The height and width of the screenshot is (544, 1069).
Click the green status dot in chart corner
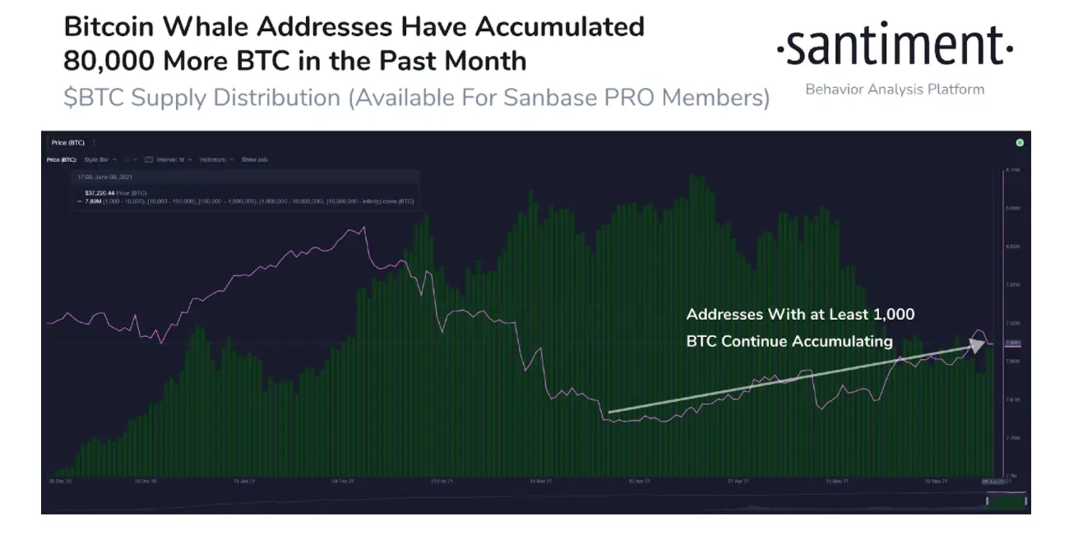coord(1020,143)
